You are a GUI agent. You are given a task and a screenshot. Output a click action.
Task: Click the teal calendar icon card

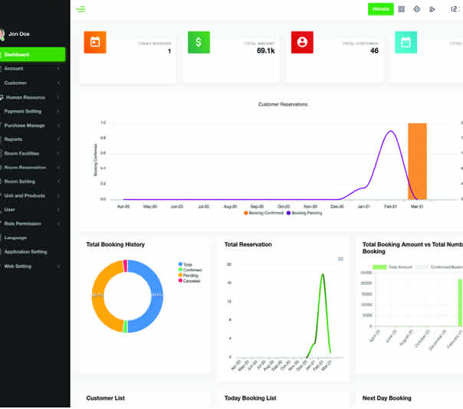[406, 43]
